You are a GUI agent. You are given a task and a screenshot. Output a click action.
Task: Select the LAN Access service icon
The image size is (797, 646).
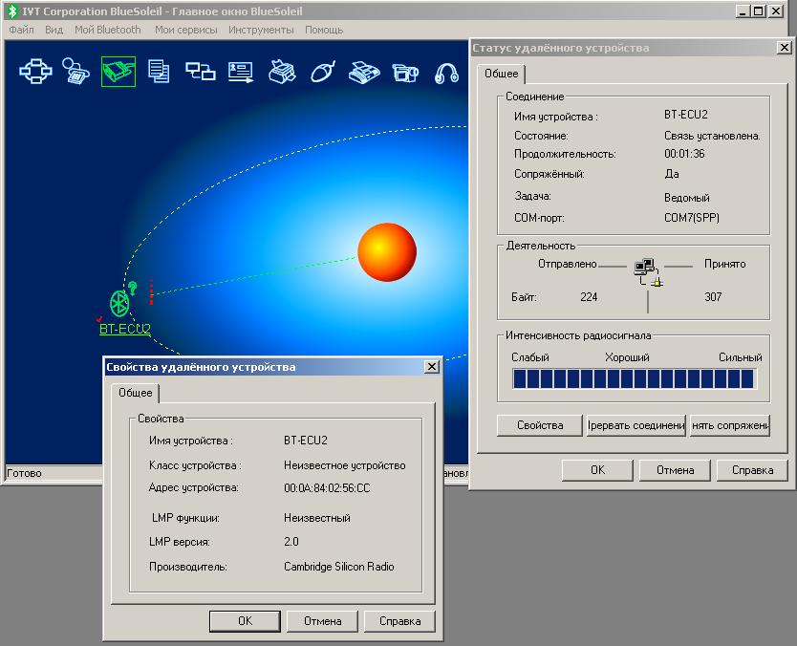coord(200,71)
